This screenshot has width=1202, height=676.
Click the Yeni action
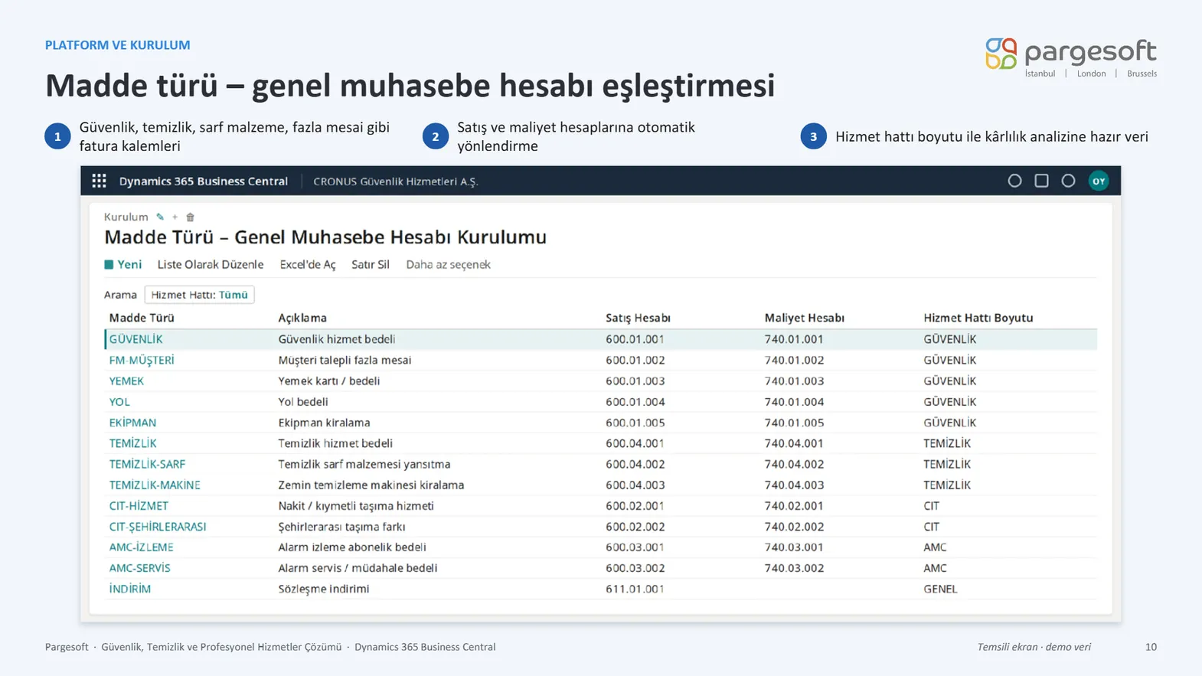click(x=123, y=265)
